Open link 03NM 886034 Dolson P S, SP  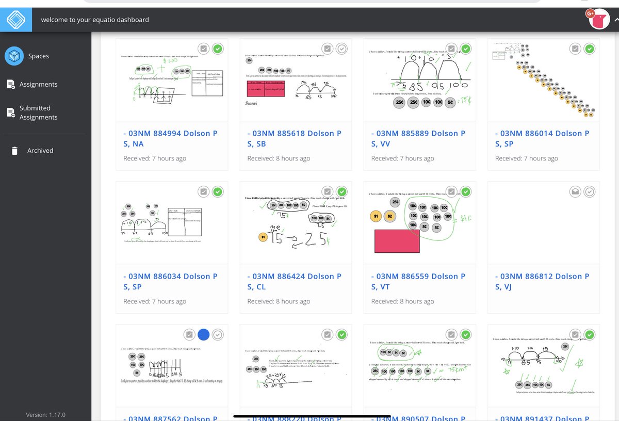[171, 281]
